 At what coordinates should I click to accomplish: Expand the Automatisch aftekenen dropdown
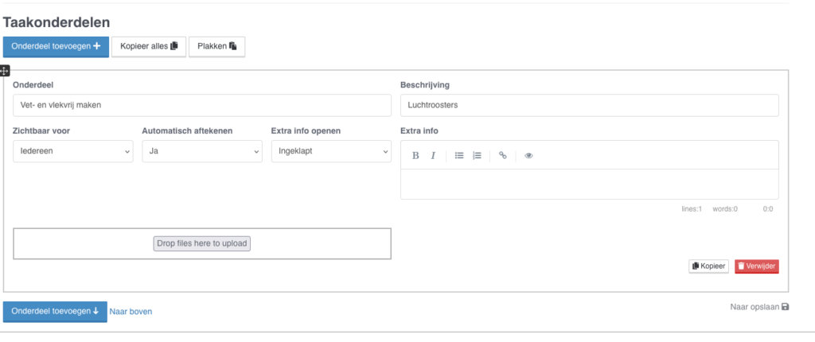(202, 151)
